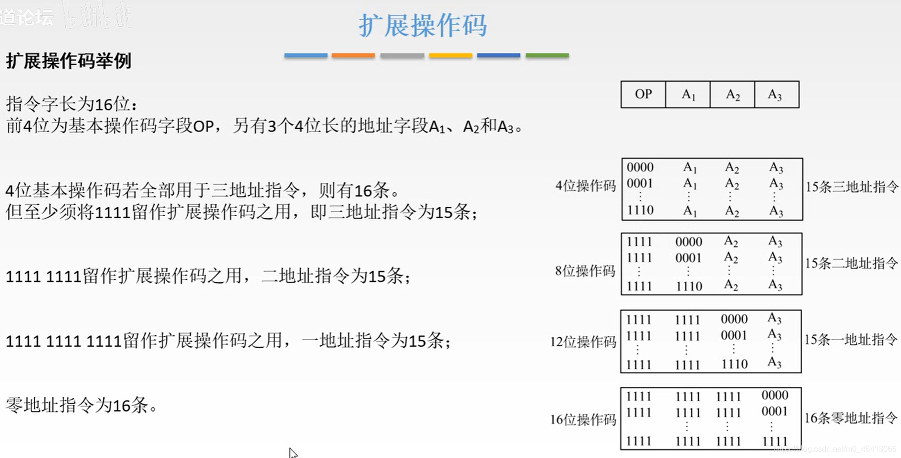Click the line 指令字长为16位

pos(72,104)
